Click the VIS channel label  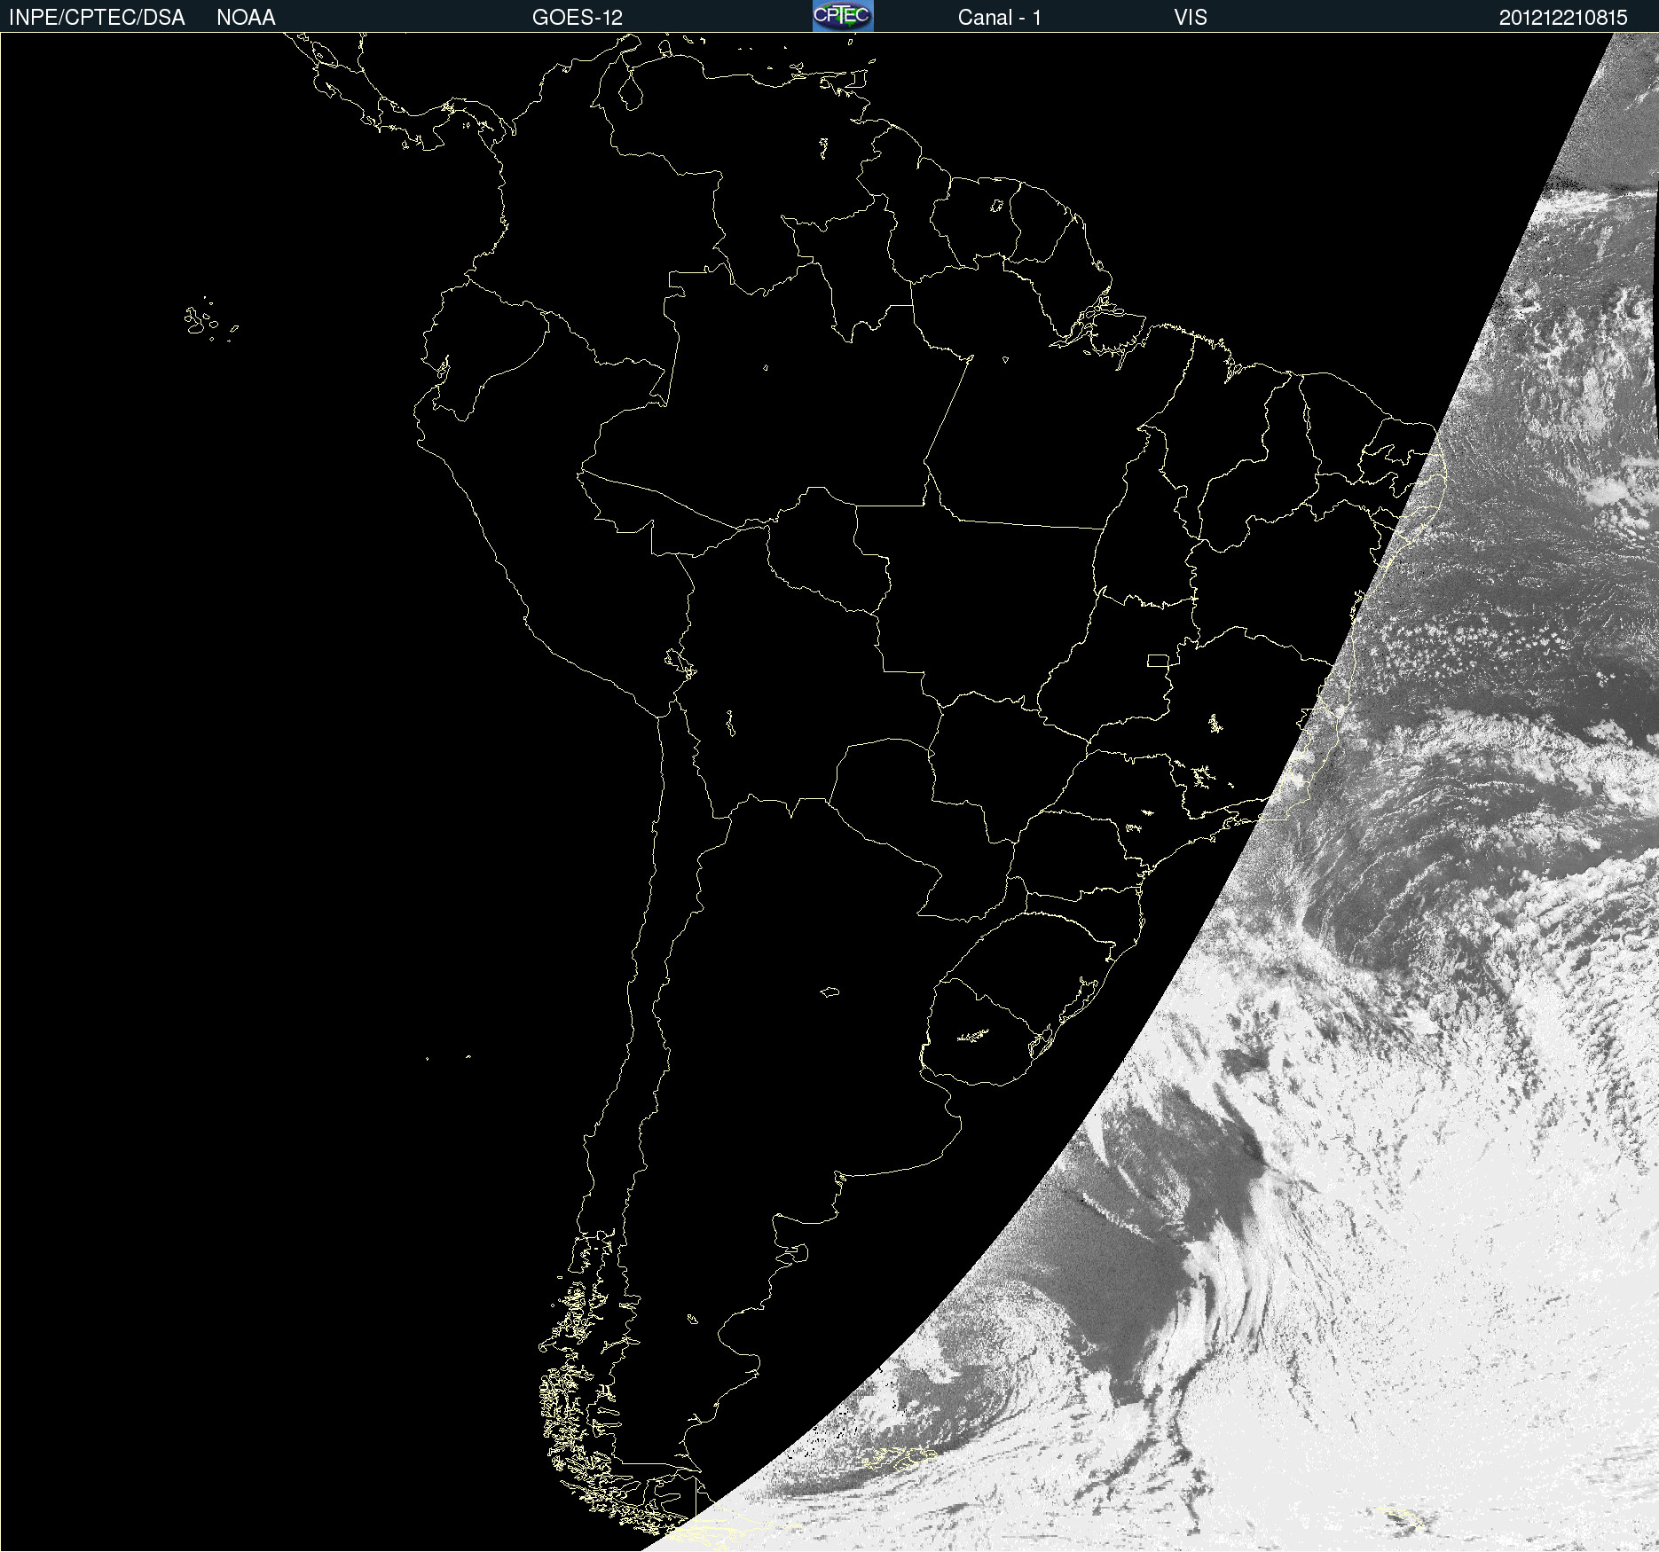(1191, 18)
